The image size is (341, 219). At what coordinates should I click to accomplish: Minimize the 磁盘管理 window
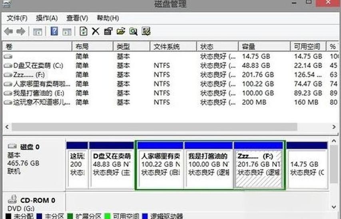(x=294, y=3)
